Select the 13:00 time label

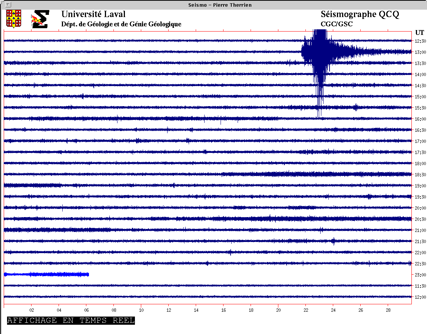pos(420,52)
